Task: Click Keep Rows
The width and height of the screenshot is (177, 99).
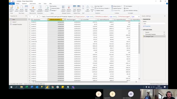Action: pyautogui.click(x=74, y=9)
